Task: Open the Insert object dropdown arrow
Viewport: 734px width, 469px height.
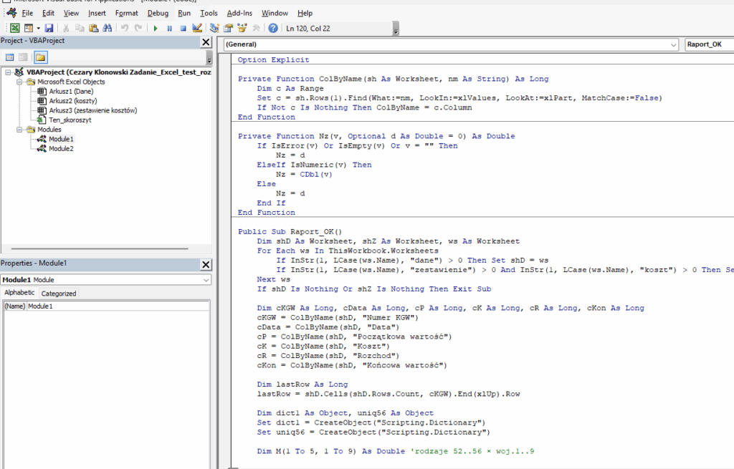Action: 39,28
